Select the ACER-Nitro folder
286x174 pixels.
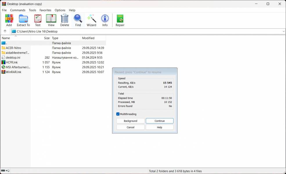(x=13, y=48)
